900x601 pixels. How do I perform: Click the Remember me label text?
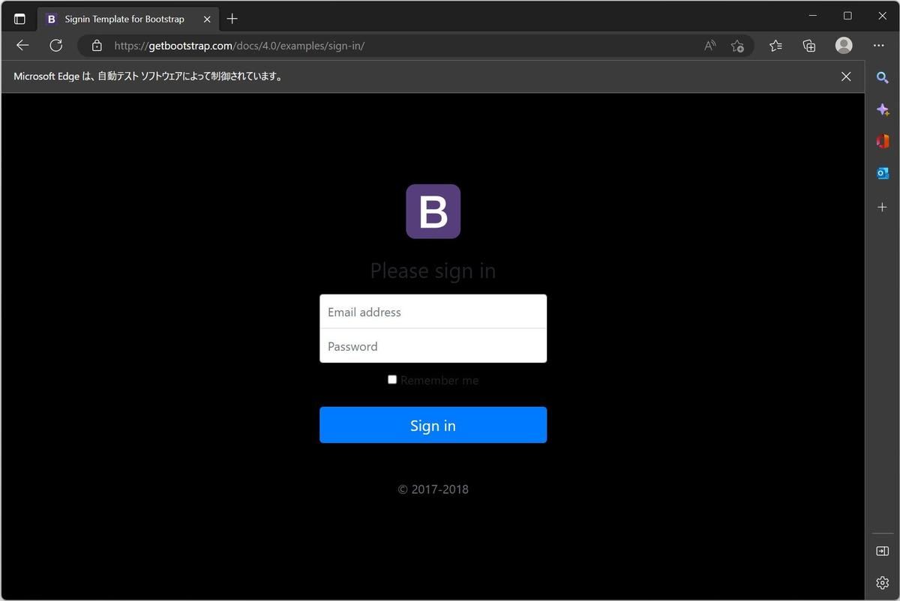(439, 381)
